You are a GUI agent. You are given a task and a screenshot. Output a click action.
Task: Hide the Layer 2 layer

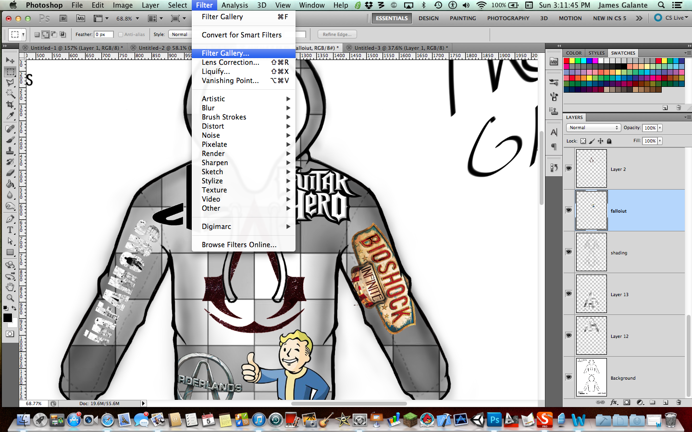(568, 168)
